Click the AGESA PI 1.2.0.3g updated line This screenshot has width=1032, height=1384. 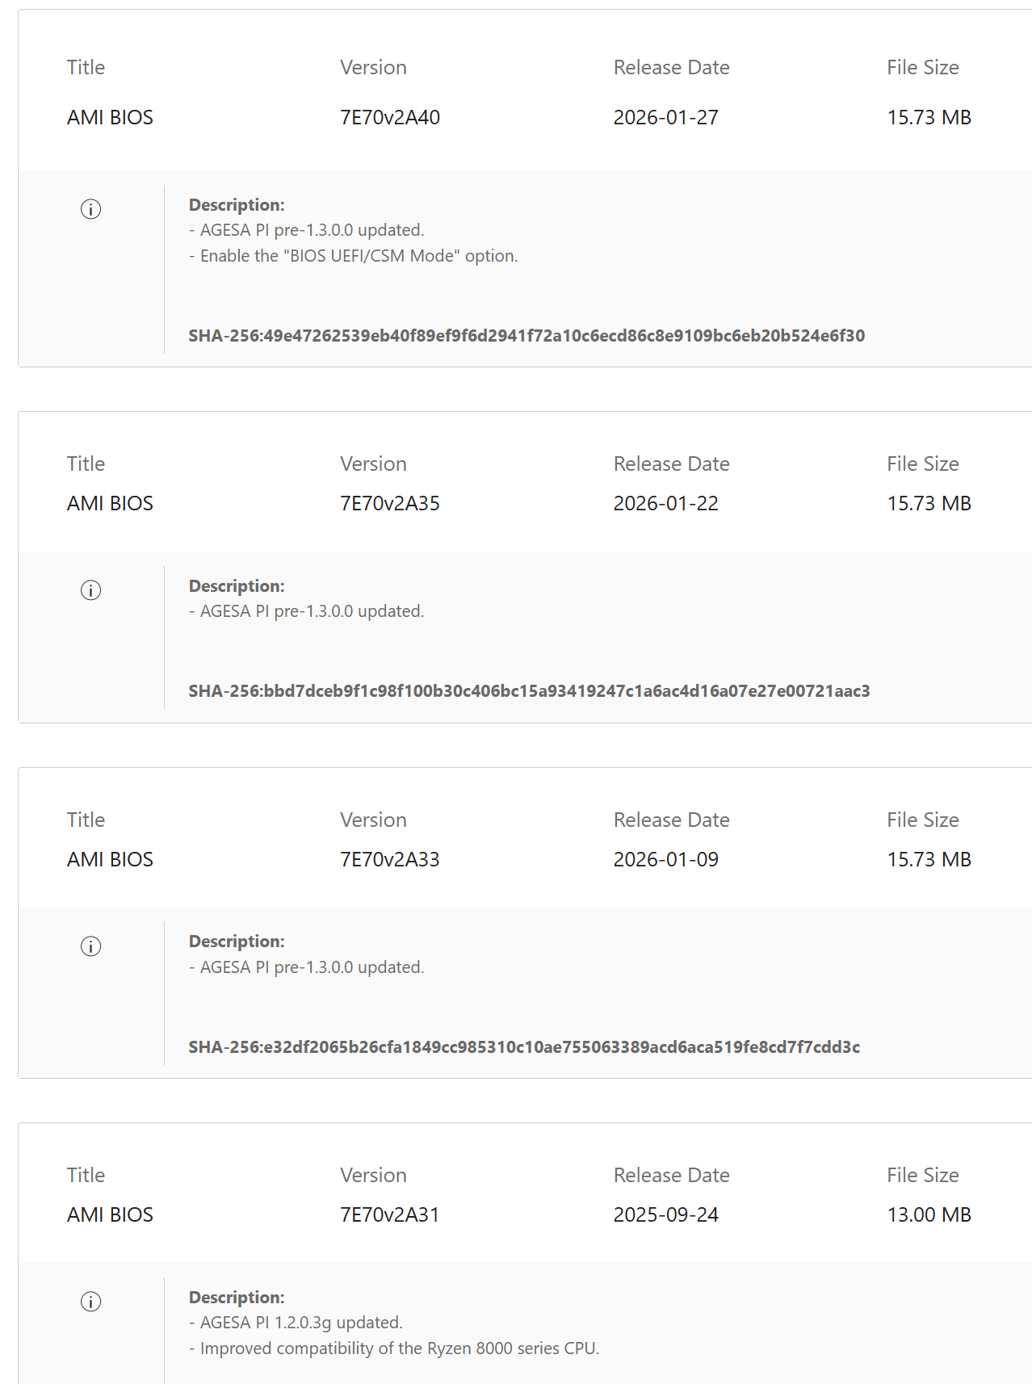click(x=296, y=1323)
